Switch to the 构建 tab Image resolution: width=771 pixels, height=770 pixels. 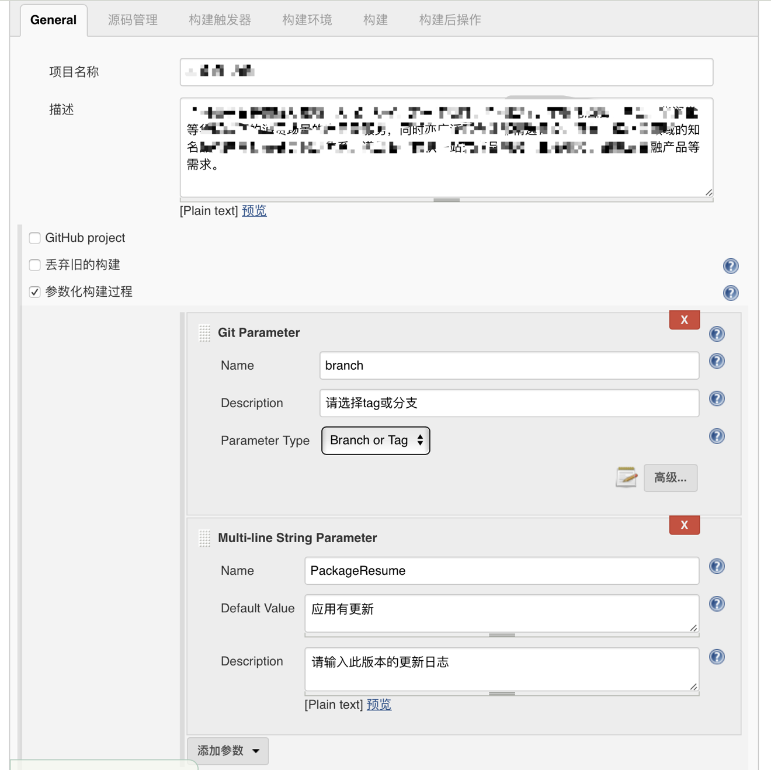click(x=375, y=20)
